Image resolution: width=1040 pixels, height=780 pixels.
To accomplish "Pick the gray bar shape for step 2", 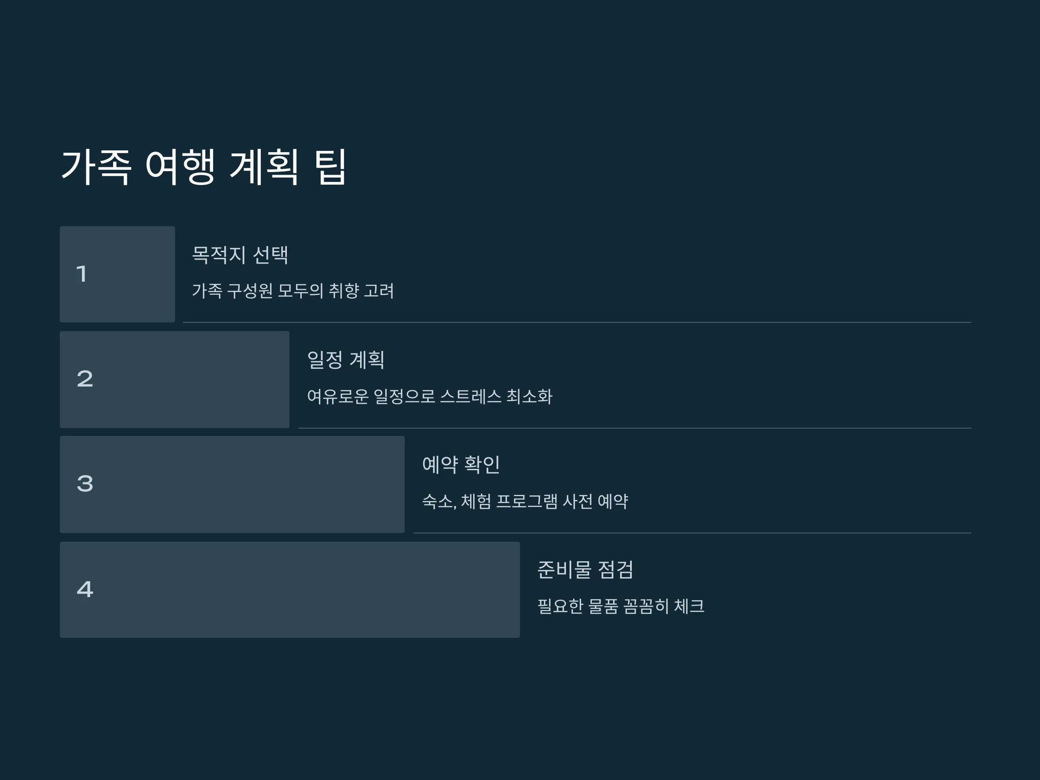I will click(175, 380).
